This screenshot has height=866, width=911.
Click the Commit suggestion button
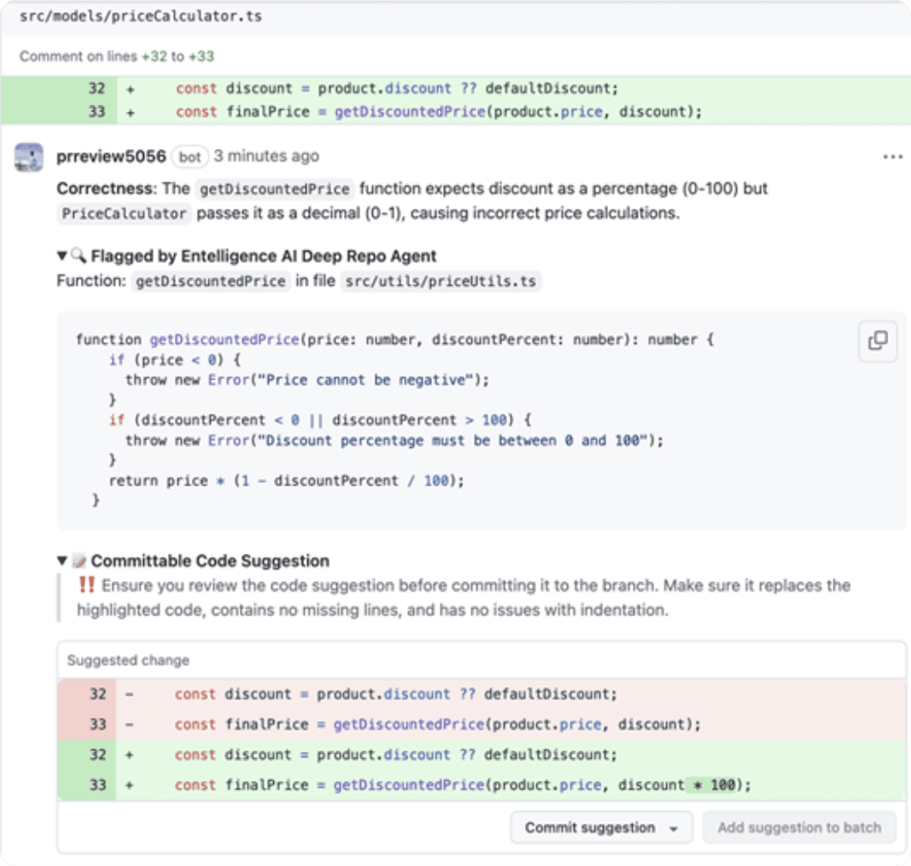point(590,828)
